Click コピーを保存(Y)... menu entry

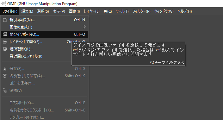click(x=44, y=83)
